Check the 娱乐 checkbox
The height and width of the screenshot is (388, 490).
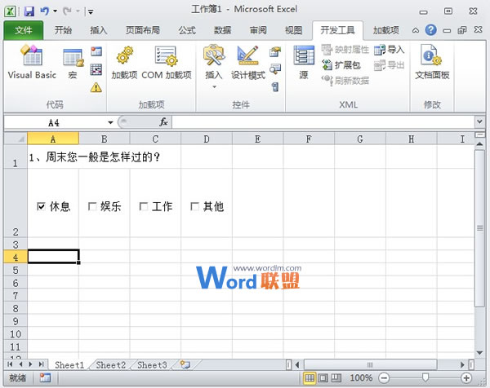pyautogui.click(x=92, y=207)
